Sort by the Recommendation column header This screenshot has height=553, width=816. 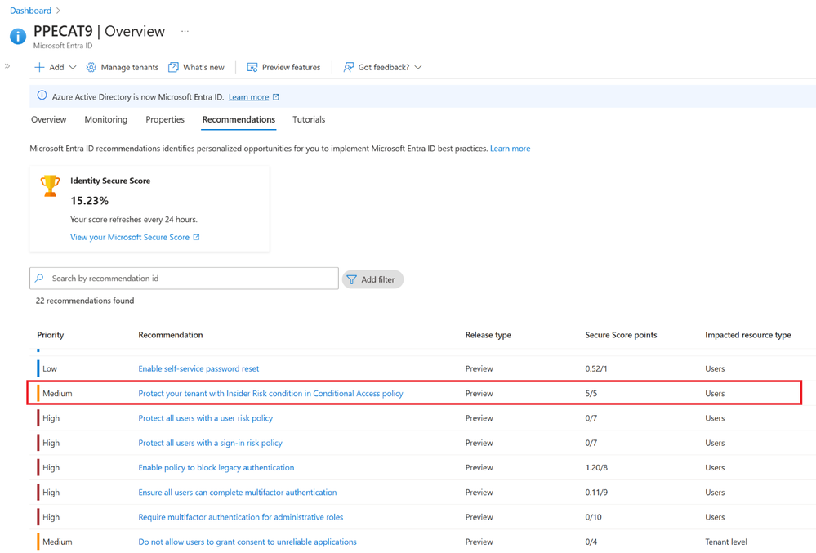(x=171, y=335)
